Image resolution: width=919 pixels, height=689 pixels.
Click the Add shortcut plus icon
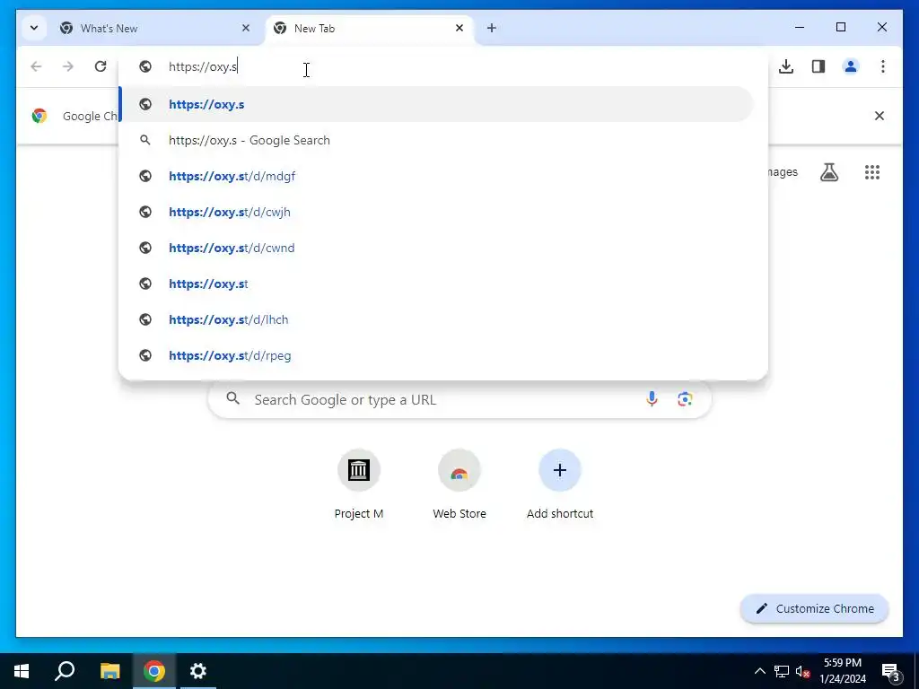[x=560, y=470]
